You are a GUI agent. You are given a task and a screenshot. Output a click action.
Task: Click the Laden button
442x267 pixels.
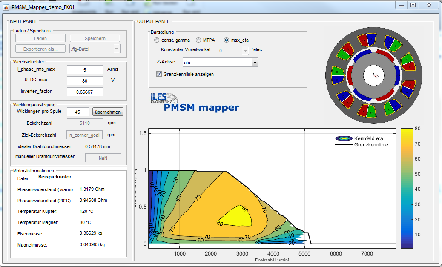[x=40, y=38]
